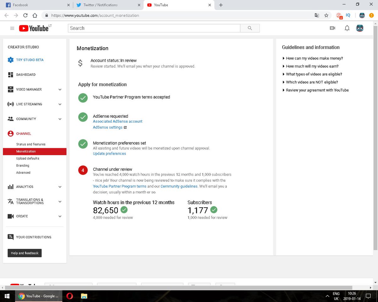The width and height of the screenshot is (378, 302).
Task: Open AdSense settings link
Action: tap(110, 127)
